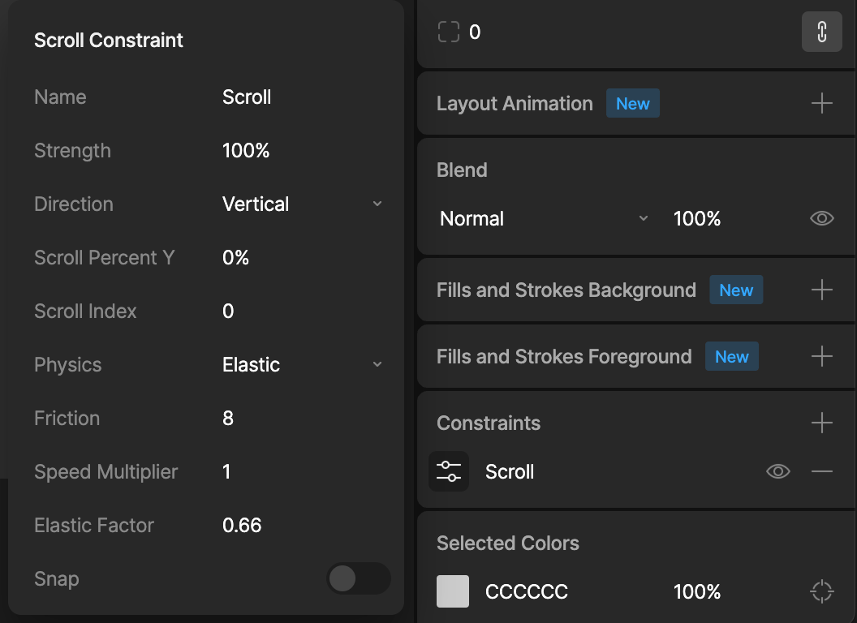Viewport: 857px width, 623px height.
Task: Click the link corner radius icon
Action: (x=821, y=32)
